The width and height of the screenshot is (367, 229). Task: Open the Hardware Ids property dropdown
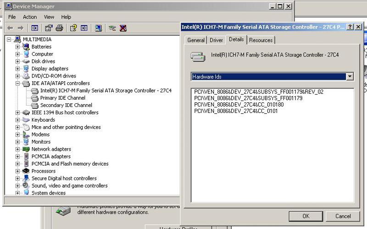point(350,77)
